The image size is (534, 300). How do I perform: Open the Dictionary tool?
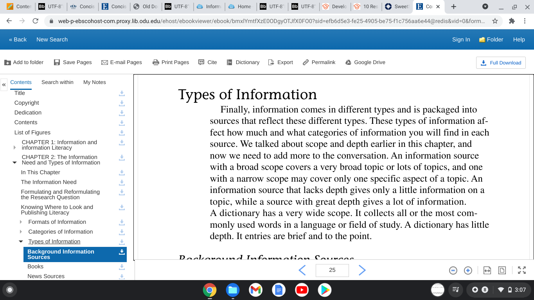pyautogui.click(x=243, y=62)
